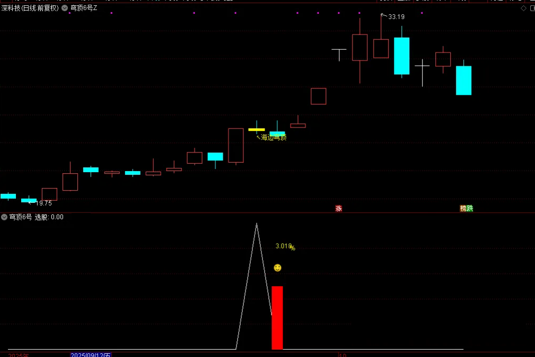The image size is (535, 357).
Task: Expand the 穹顶6号 sub-chart indicator menu
Action: coord(4,217)
